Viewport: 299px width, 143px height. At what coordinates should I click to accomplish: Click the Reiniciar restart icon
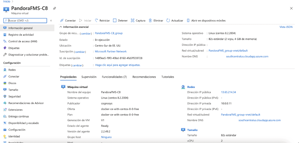tap(96, 21)
